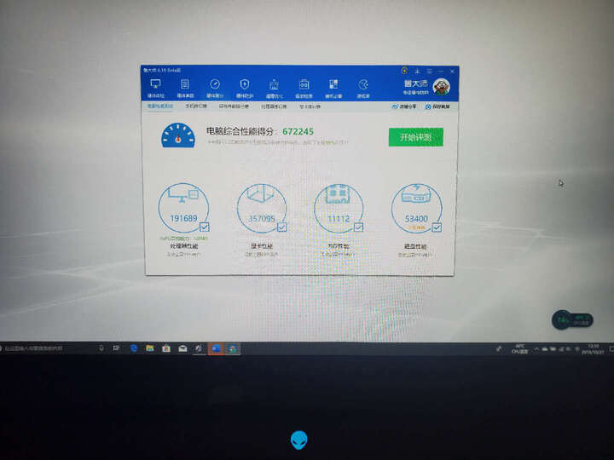614x460 pixels.
Task: Open the three-line menu in title bar
Action: click(x=430, y=72)
